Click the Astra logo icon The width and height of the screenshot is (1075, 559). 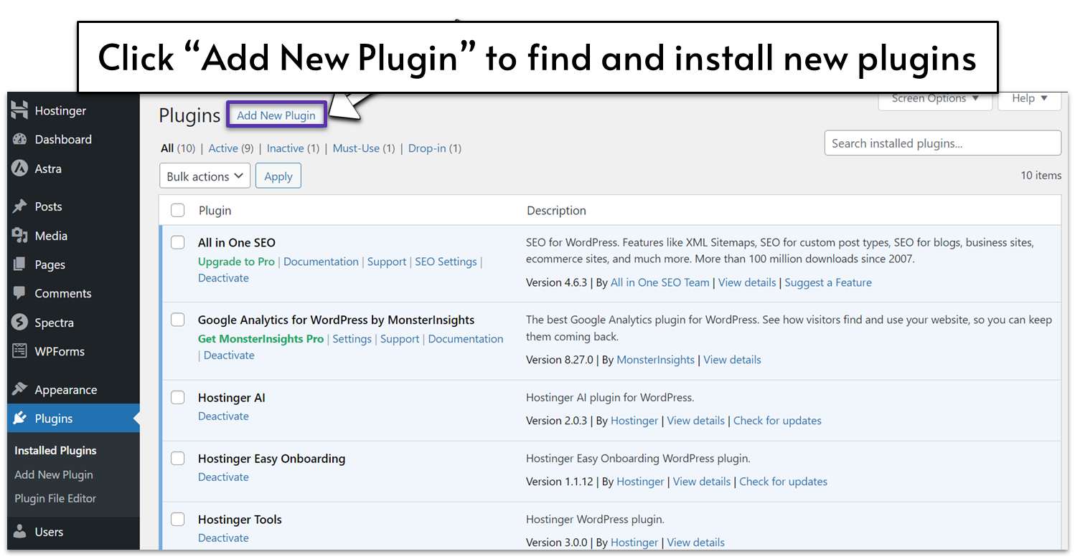click(20, 168)
